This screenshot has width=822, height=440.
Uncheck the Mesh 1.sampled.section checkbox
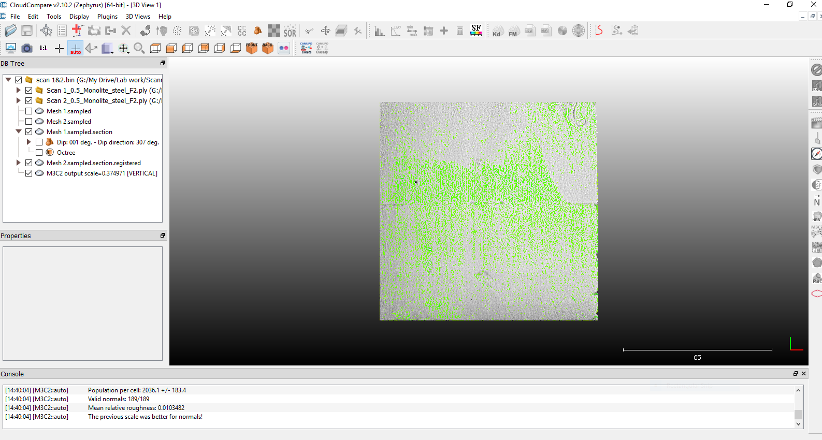click(29, 131)
